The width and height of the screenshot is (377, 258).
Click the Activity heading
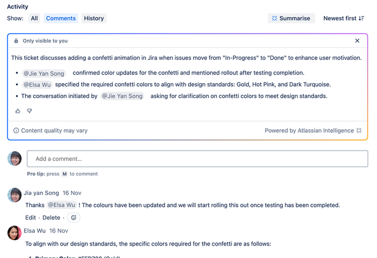coord(18,6)
